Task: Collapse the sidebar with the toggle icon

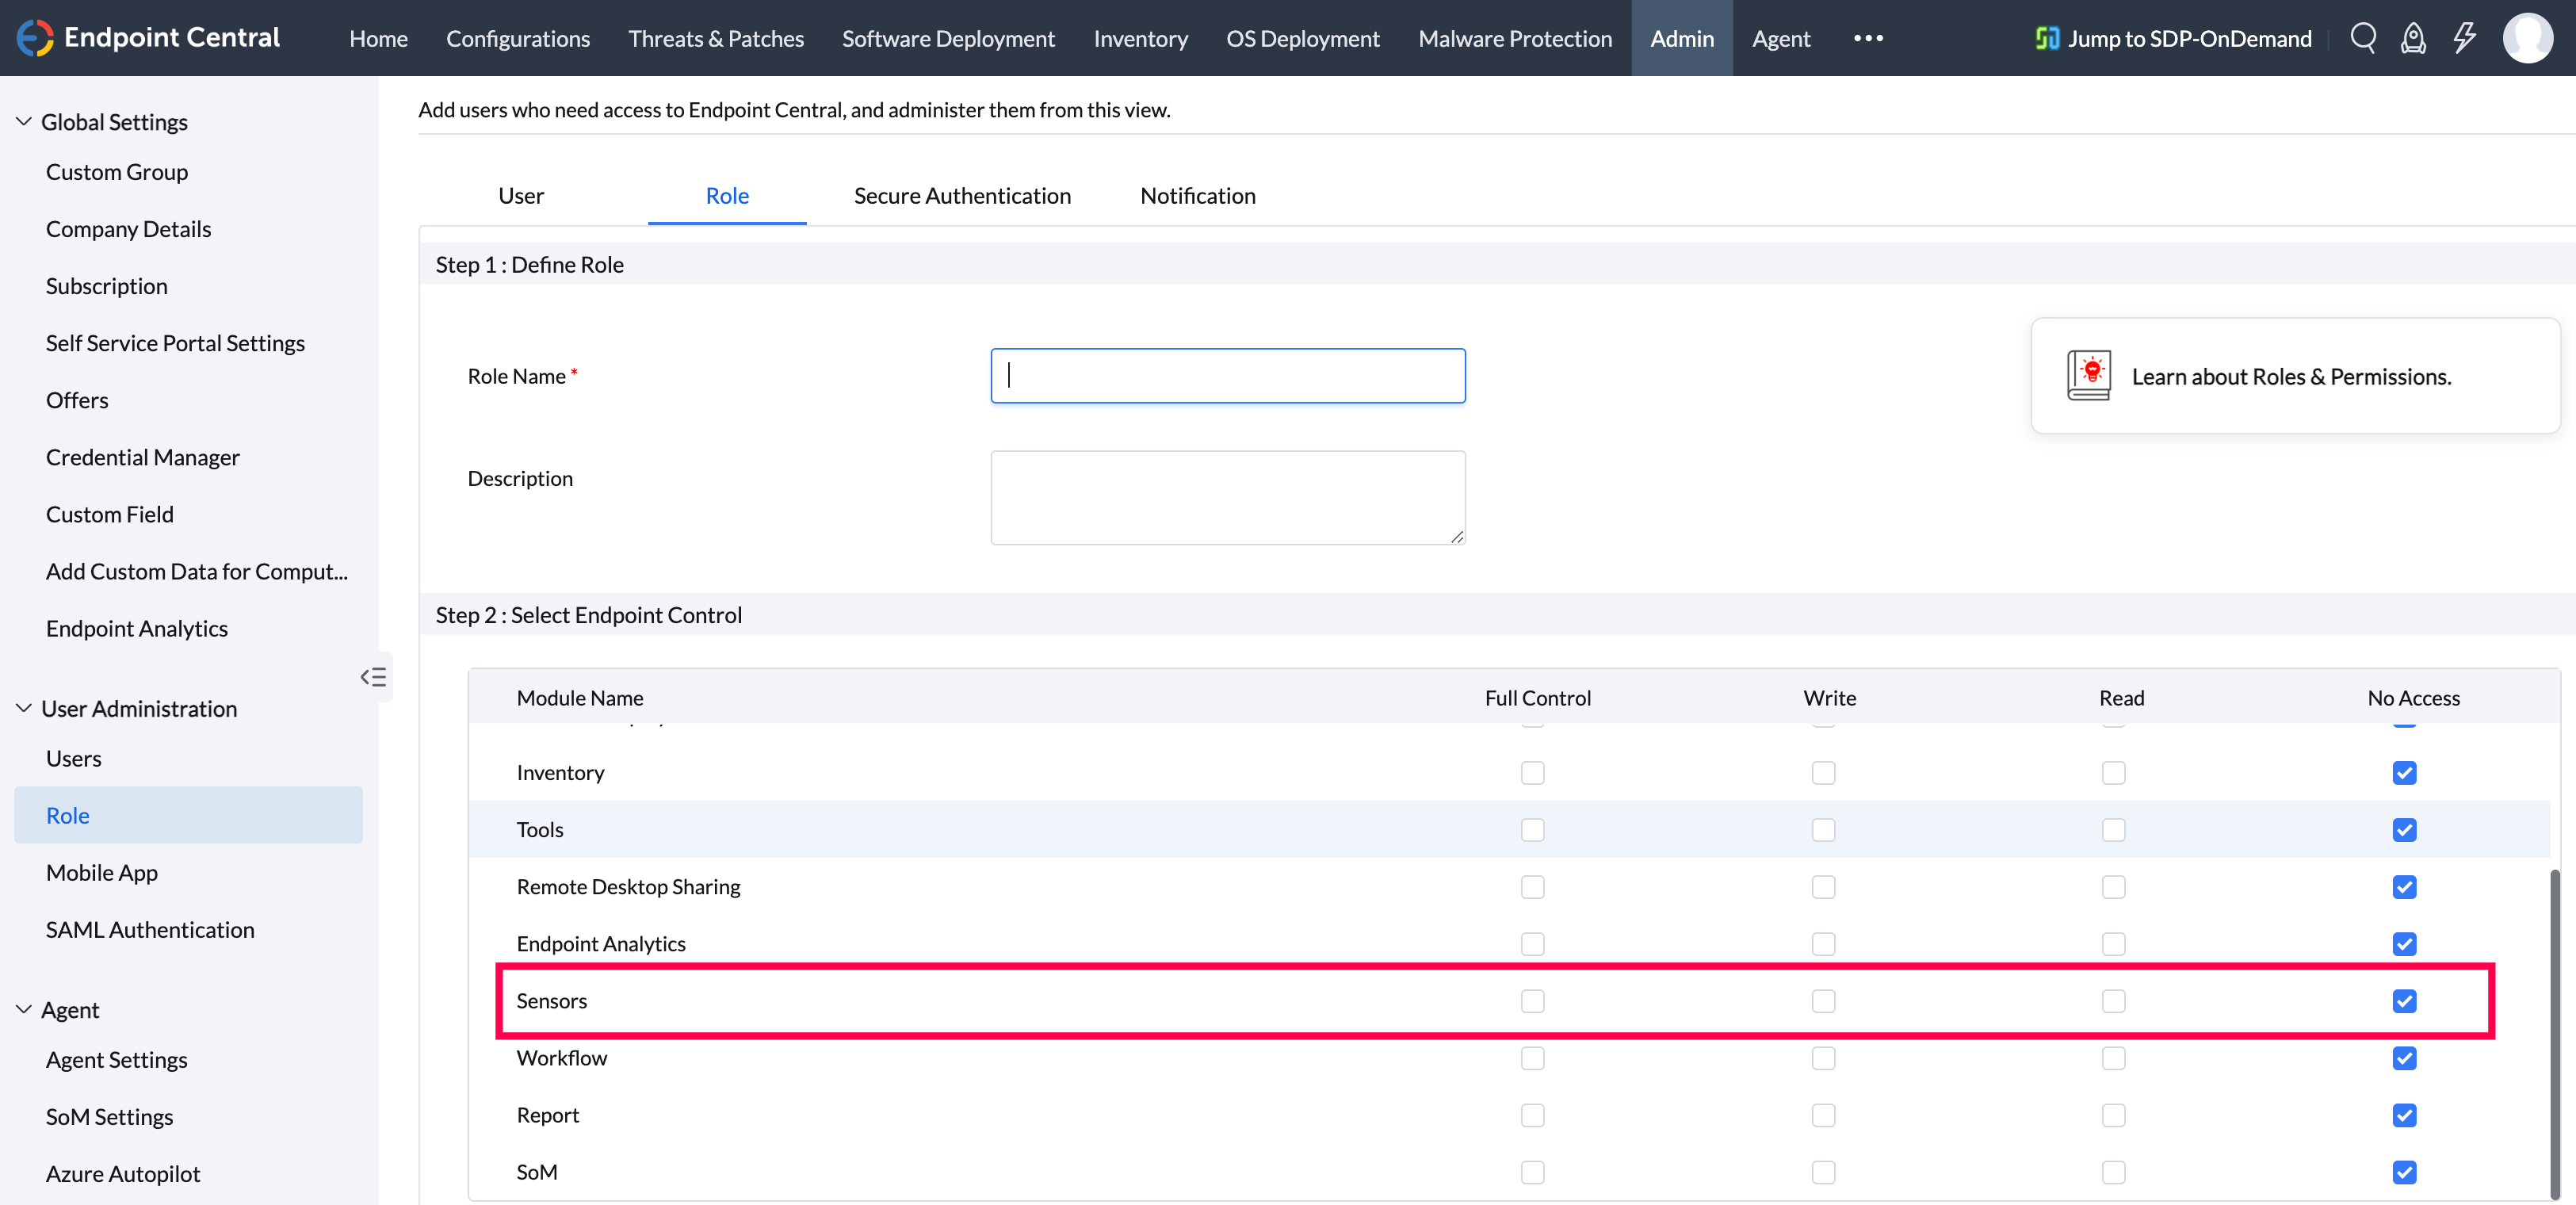Action: tap(373, 677)
